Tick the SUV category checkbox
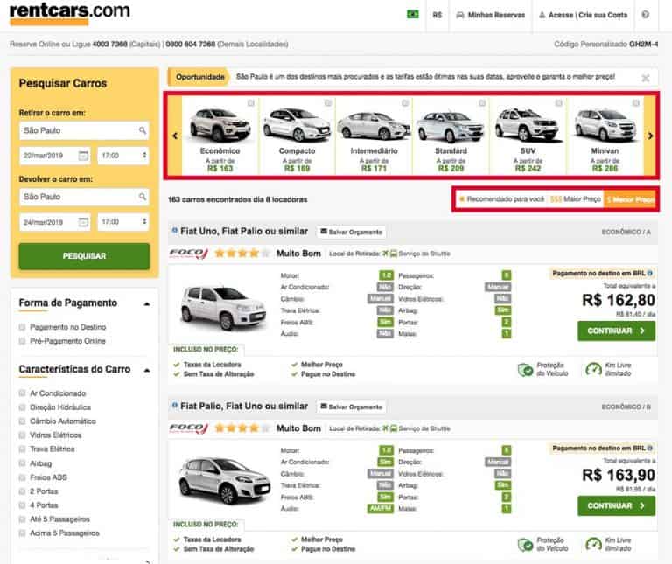 pyautogui.click(x=559, y=103)
